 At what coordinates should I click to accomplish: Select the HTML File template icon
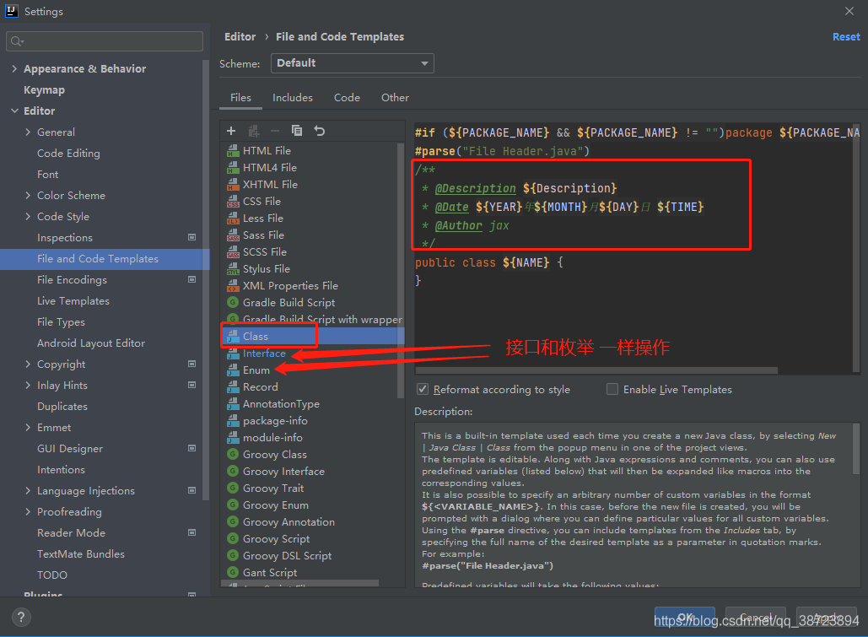233,151
